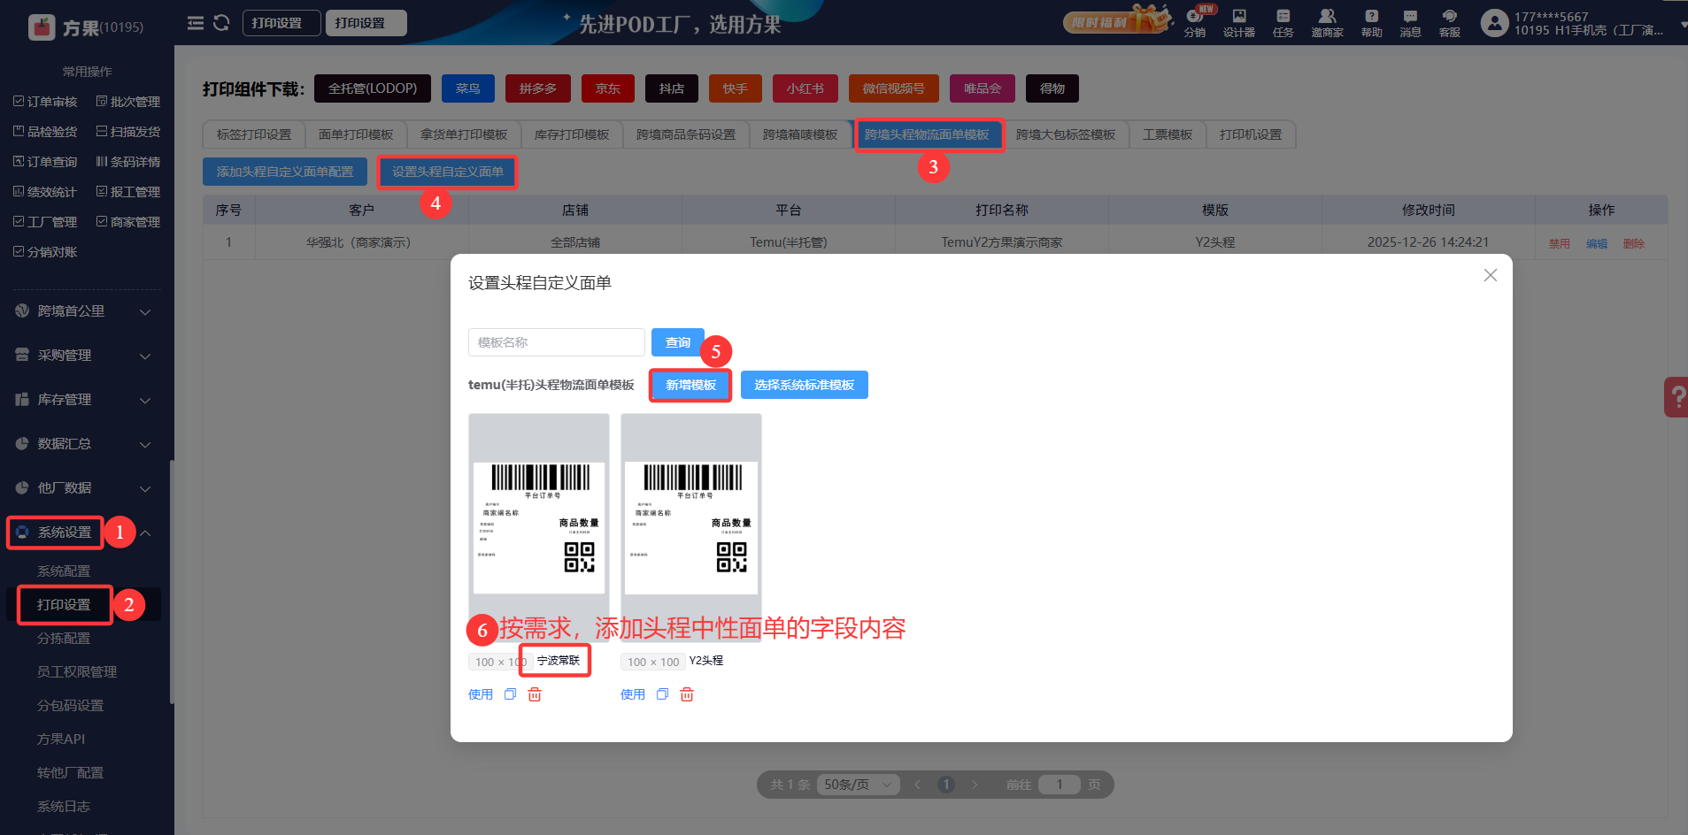This screenshot has width=1688, height=835.
Task: Click the 模板名称 search input field
Action: tap(557, 342)
